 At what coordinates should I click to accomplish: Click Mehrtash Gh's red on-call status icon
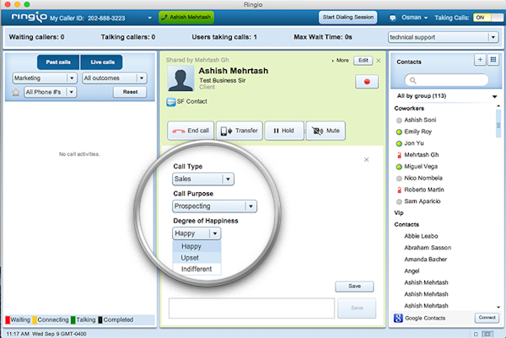pos(399,155)
